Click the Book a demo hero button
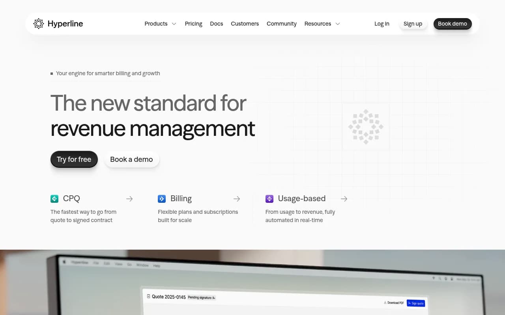The image size is (505, 315). [131, 159]
